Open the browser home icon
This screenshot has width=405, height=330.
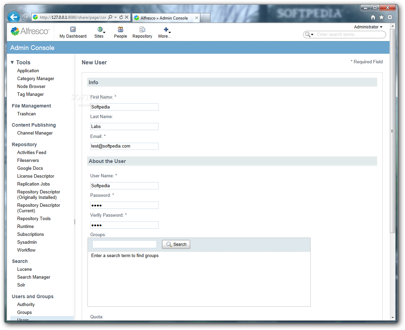pyautogui.click(x=373, y=17)
